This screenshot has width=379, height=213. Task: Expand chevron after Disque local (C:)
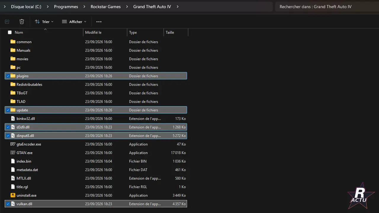point(48,7)
